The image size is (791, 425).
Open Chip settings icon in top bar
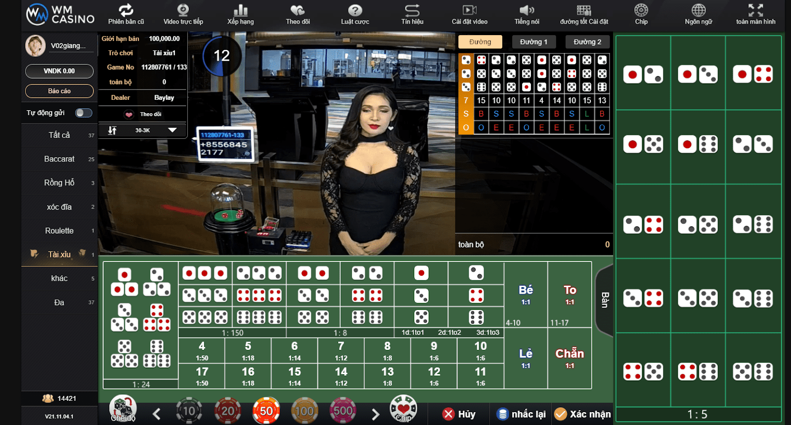click(x=641, y=10)
